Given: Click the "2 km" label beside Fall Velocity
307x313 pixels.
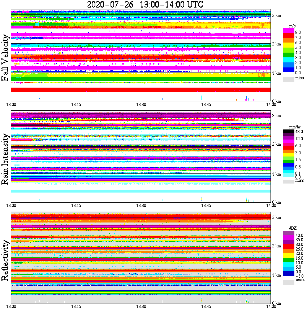Looking at the screenshot, I should point(276,44).
